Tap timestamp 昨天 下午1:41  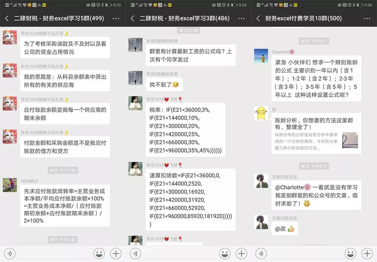[x=63, y=240]
